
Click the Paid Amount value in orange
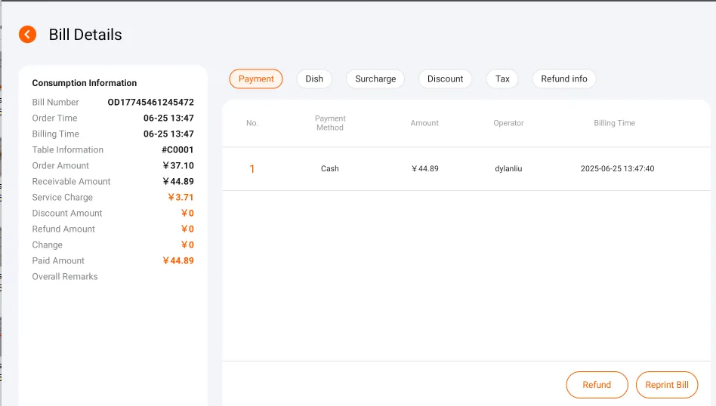point(178,260)
